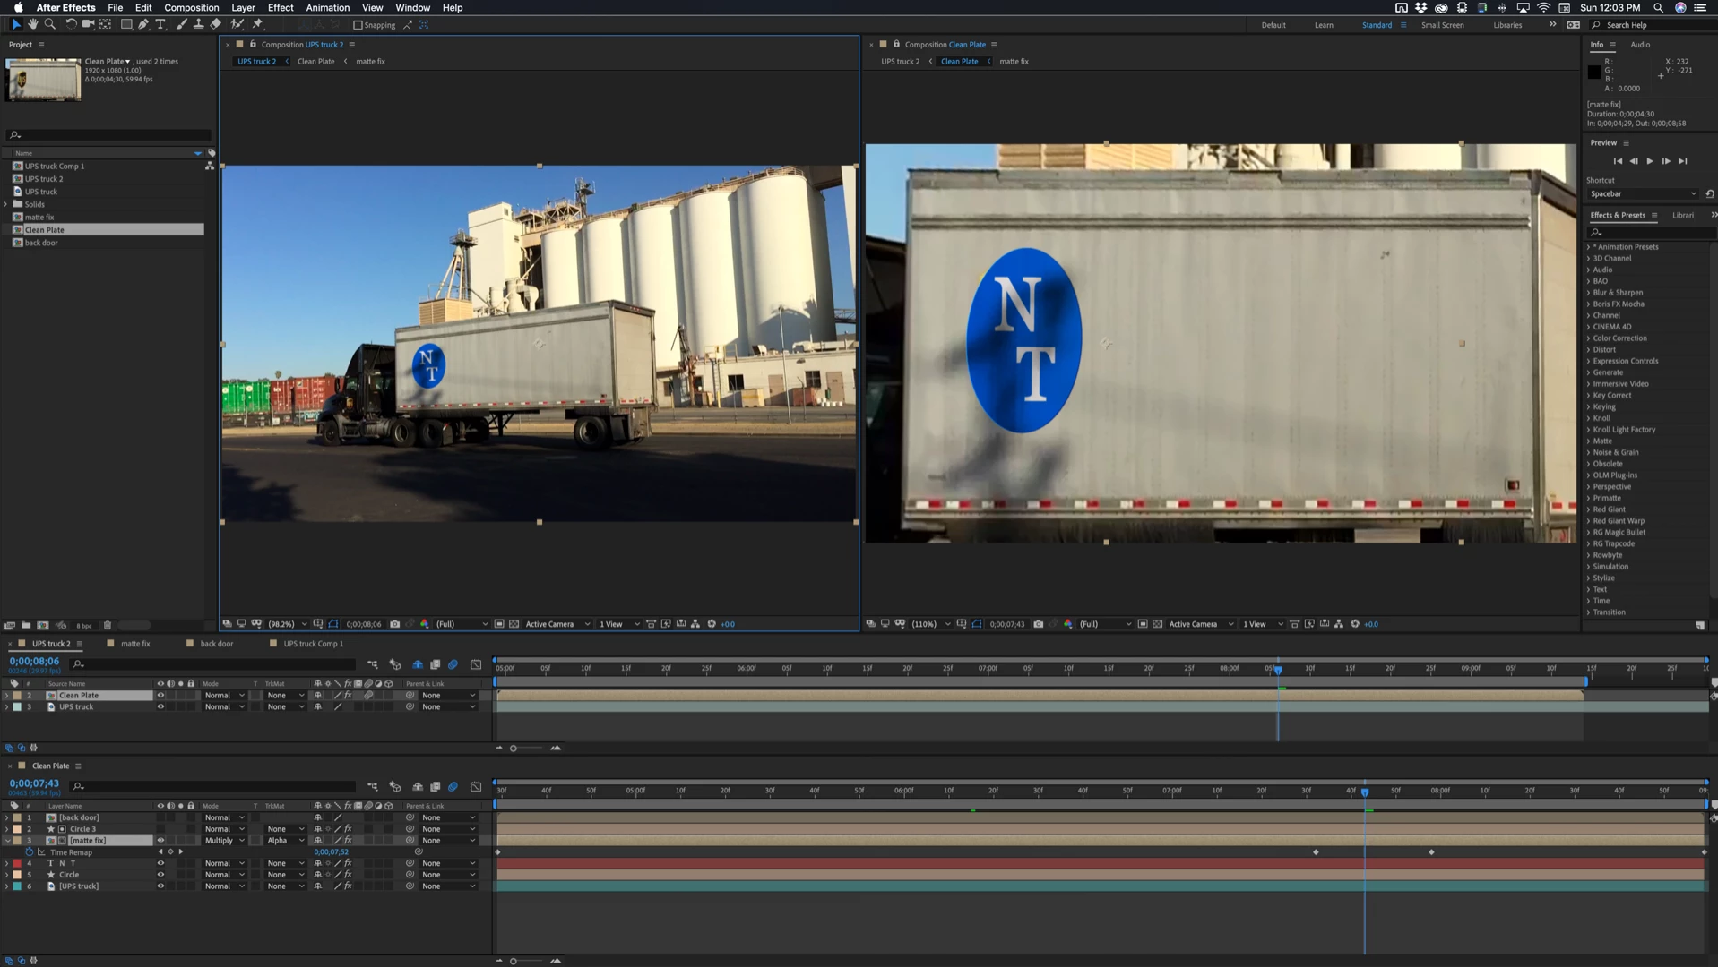Open the Effect menu
The image size is (1718, 967).
(281, 7)
